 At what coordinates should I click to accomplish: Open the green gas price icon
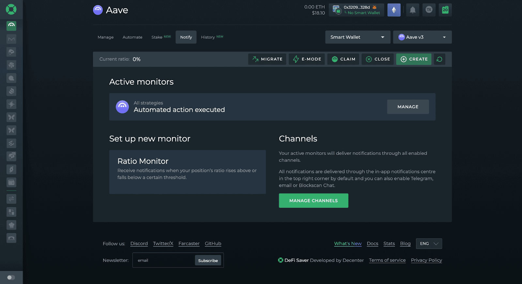pyautogui.click(x=445, y=10)
